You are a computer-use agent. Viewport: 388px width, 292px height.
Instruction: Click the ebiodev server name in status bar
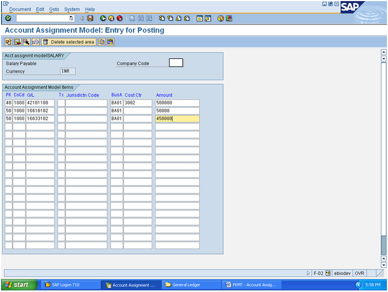point(342,273)
